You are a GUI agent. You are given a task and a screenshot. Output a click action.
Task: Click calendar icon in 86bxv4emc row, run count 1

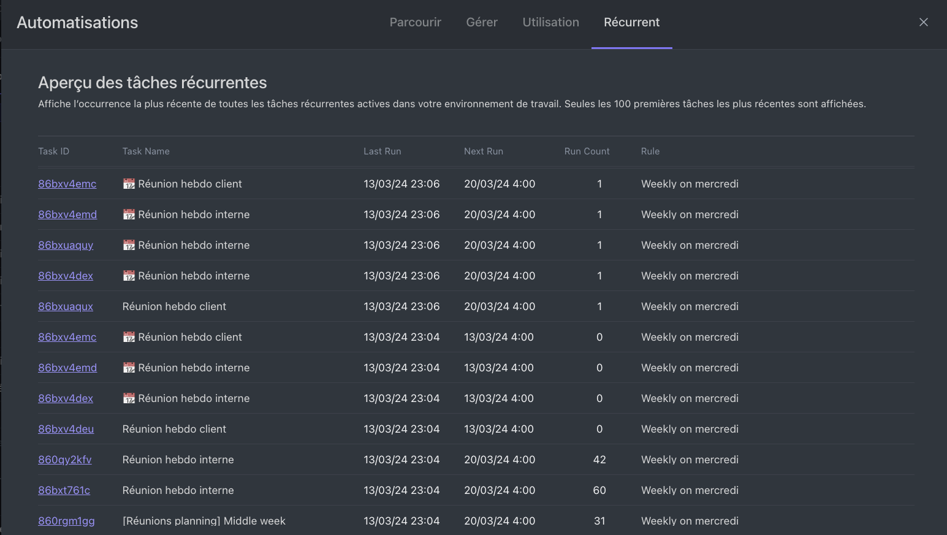coord(129,184)
